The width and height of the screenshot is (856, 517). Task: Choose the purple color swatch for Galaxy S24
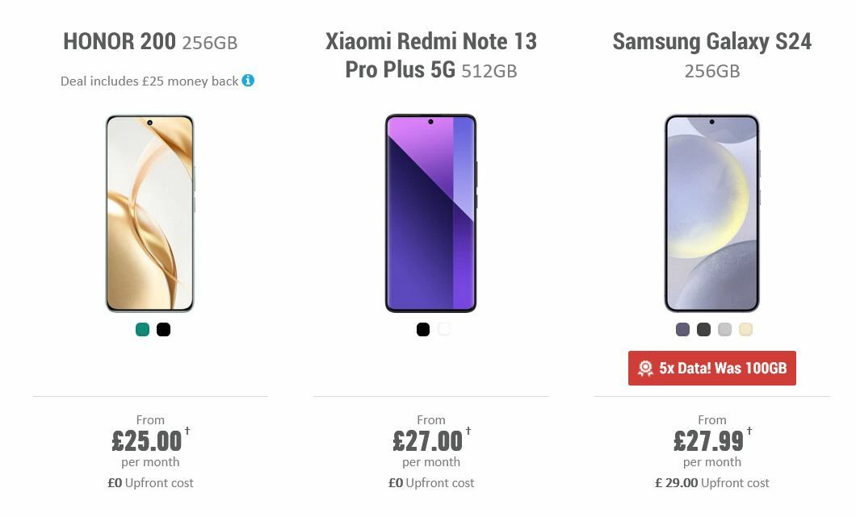tap(681, 329)
